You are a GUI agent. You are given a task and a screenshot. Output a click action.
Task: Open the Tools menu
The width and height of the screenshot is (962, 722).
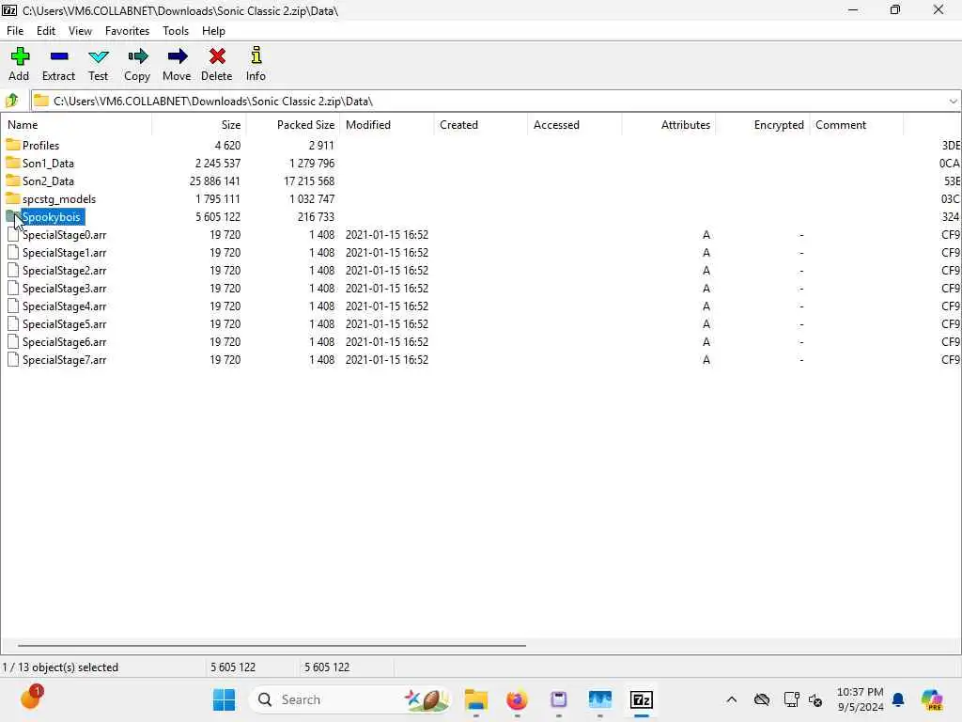(x=176, y=31)
